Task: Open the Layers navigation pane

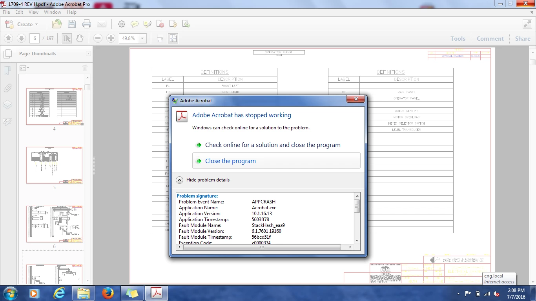Action: coord(7,105)
